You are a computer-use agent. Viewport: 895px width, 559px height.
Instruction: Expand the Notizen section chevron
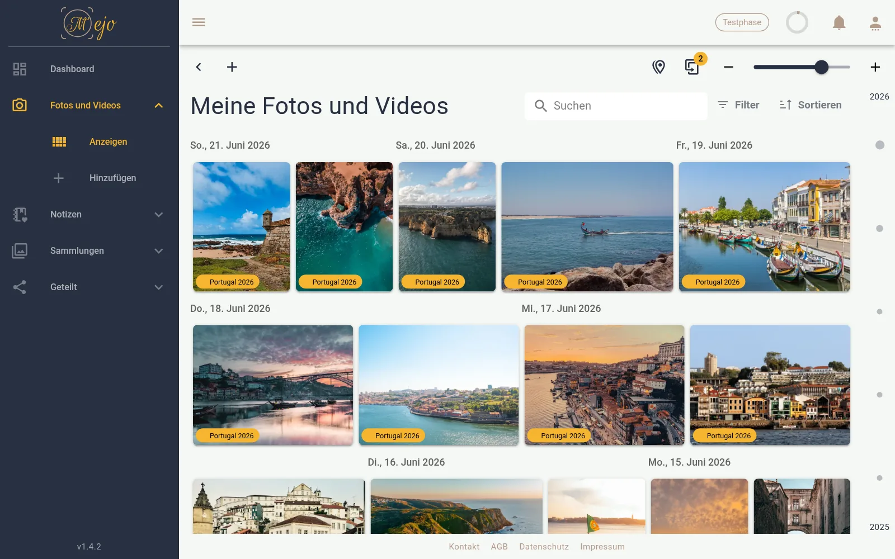159,215
